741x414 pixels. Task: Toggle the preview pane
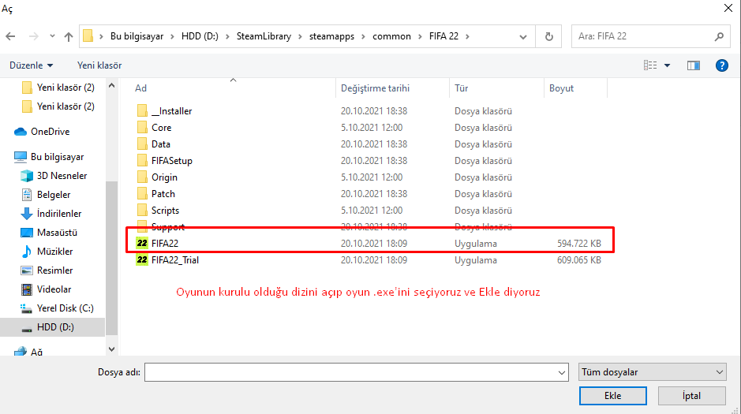tap(694, 65)
